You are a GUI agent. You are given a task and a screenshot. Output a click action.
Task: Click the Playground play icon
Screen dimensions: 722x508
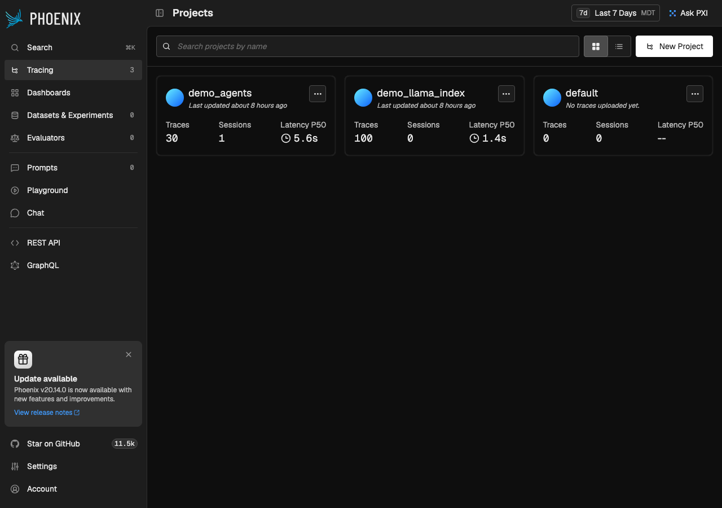(15, 190)
